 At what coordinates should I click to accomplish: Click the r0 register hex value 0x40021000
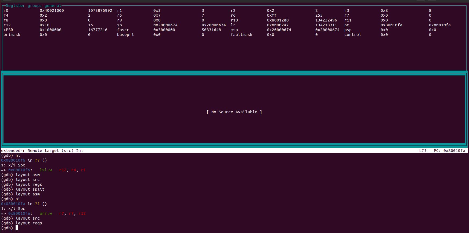coord(52,10)
